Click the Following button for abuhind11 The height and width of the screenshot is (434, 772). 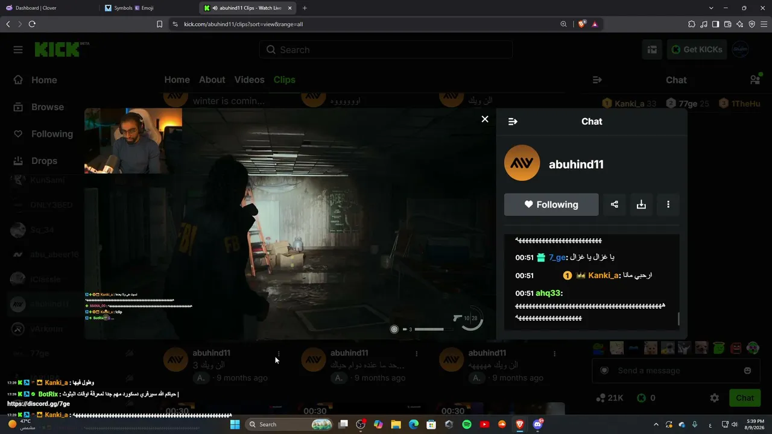click(551, 204)
